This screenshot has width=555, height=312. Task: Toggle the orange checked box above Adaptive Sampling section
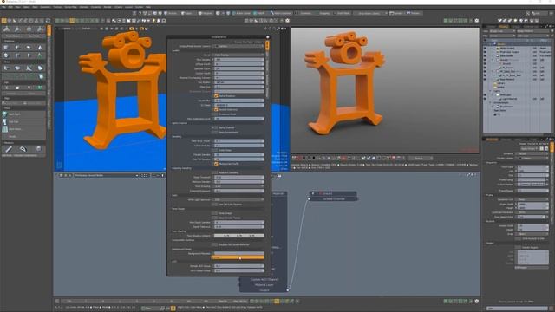[x=216, y=164]
